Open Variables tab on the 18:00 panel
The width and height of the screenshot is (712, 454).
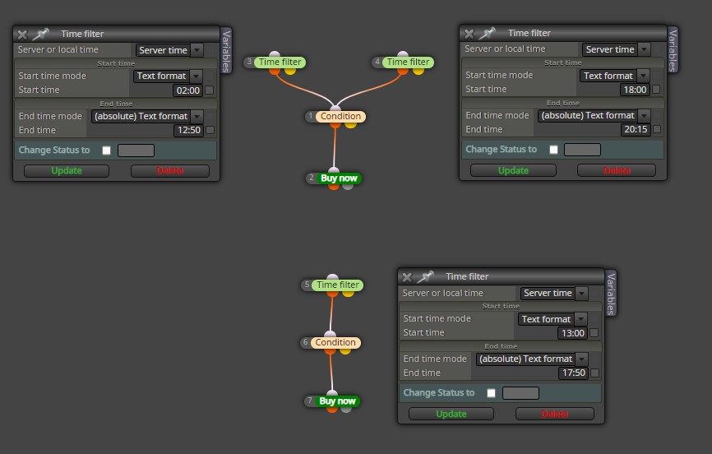click(673, 49)
